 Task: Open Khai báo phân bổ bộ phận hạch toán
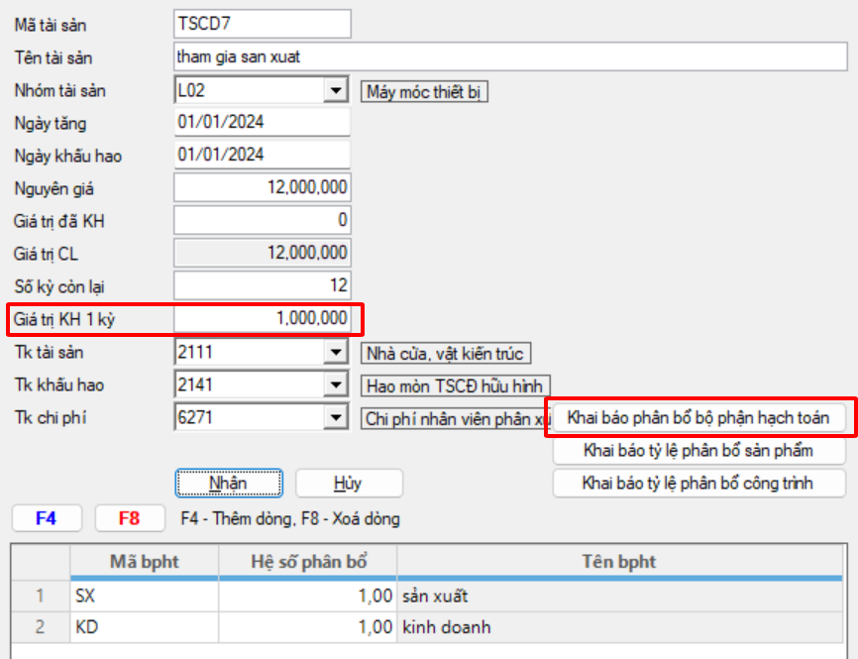pyautogui.click(x=697, y=418)
